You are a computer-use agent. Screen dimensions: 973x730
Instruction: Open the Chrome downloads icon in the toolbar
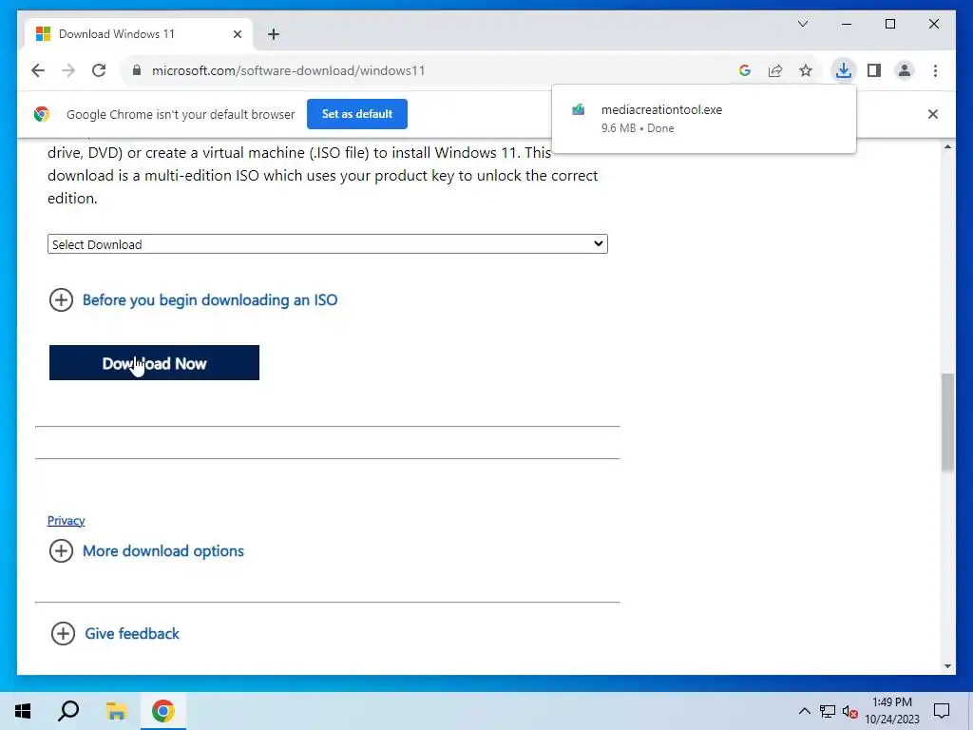click(x=844, y=70)
